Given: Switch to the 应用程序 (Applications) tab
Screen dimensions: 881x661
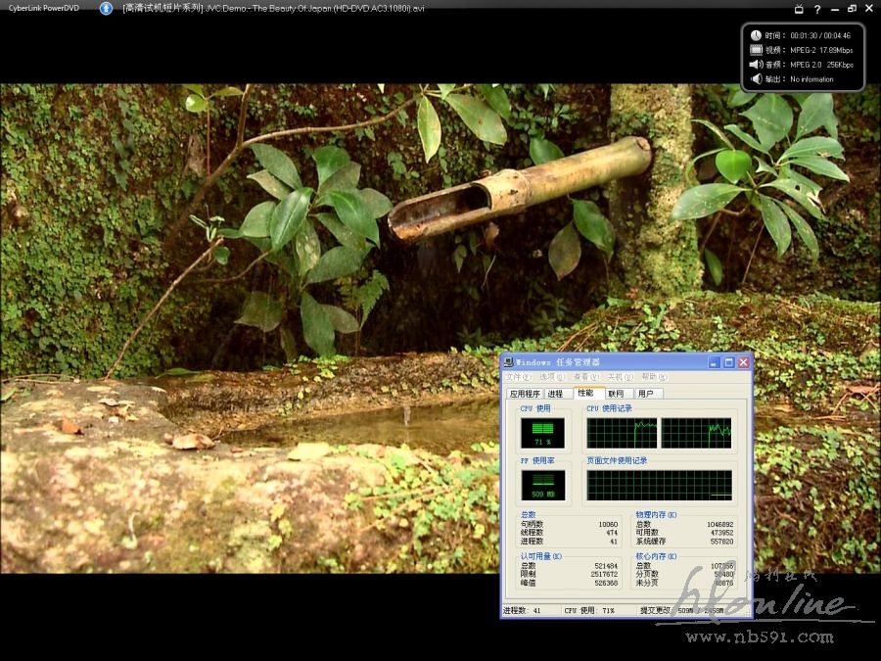Looking at the screenshot, I should (x=525, y=394).
